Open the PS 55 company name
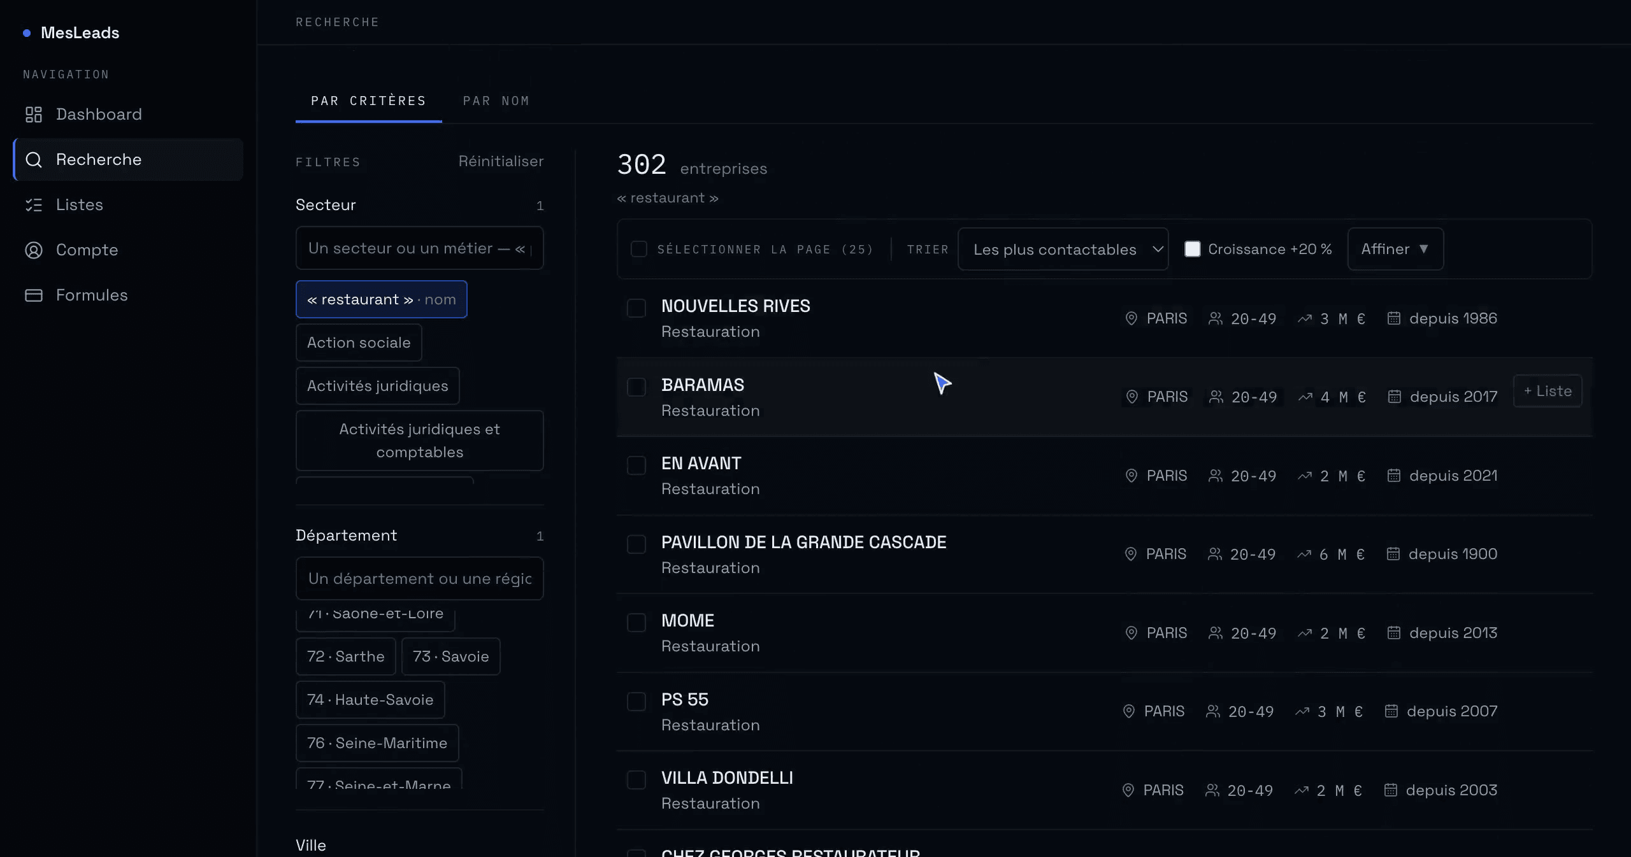 pos(685,700)
